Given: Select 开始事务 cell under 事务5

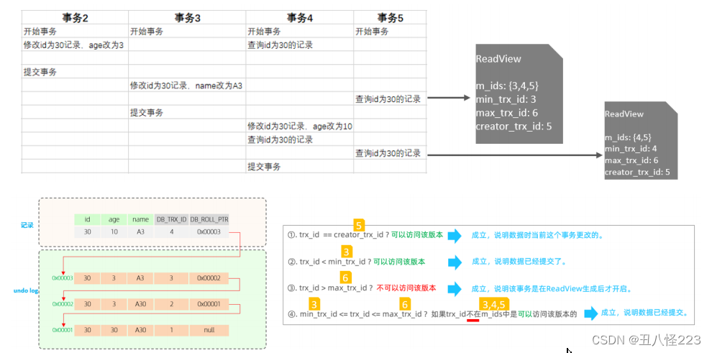Looking at the screenshot, I should [x=372, y=32].
